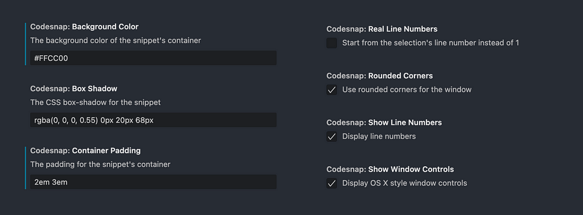
Task: Click the Codesnap: Real Line Numbers heading
Action: click(382, 29)
